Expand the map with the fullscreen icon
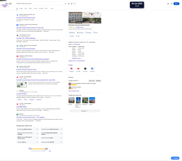This screenshot has width=182, height=161. [x=100, y=13]
